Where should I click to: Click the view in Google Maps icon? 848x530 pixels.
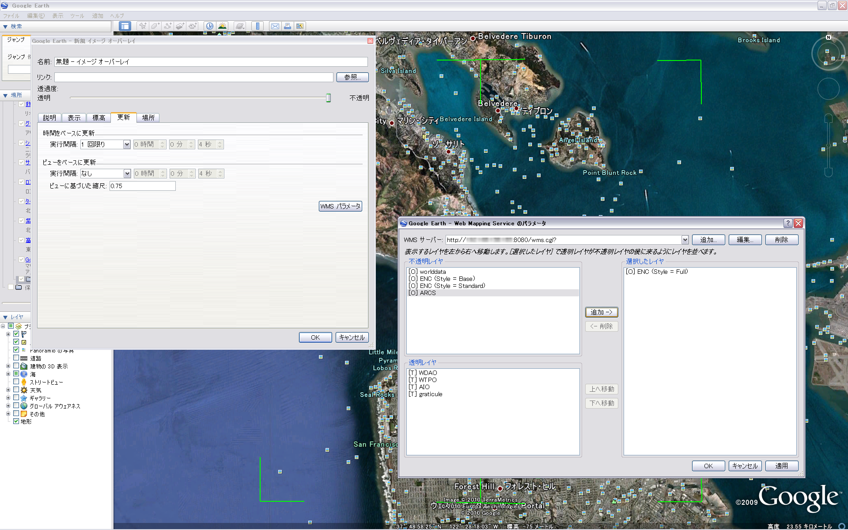pos(300,26)
